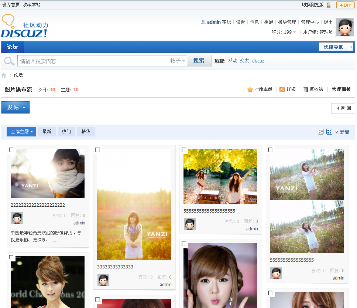Click the Discuz! logo
The height and width of the screenshot is (308, 357).
click(x=25, y=26)
